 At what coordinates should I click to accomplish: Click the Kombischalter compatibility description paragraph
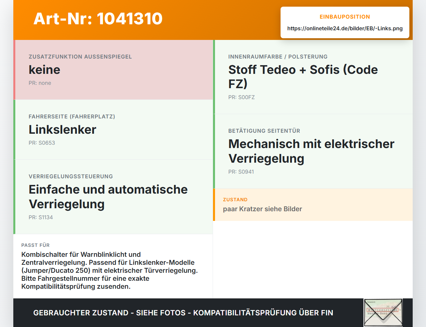109,270
